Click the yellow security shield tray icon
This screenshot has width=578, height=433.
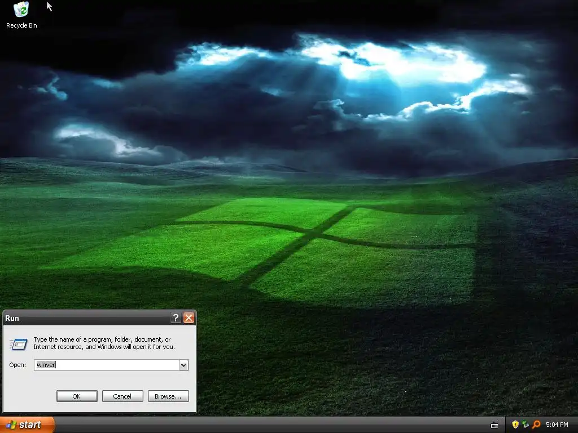(515, 425)
